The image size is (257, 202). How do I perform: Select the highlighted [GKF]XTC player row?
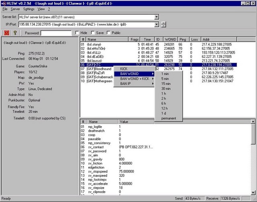(159, 65)
